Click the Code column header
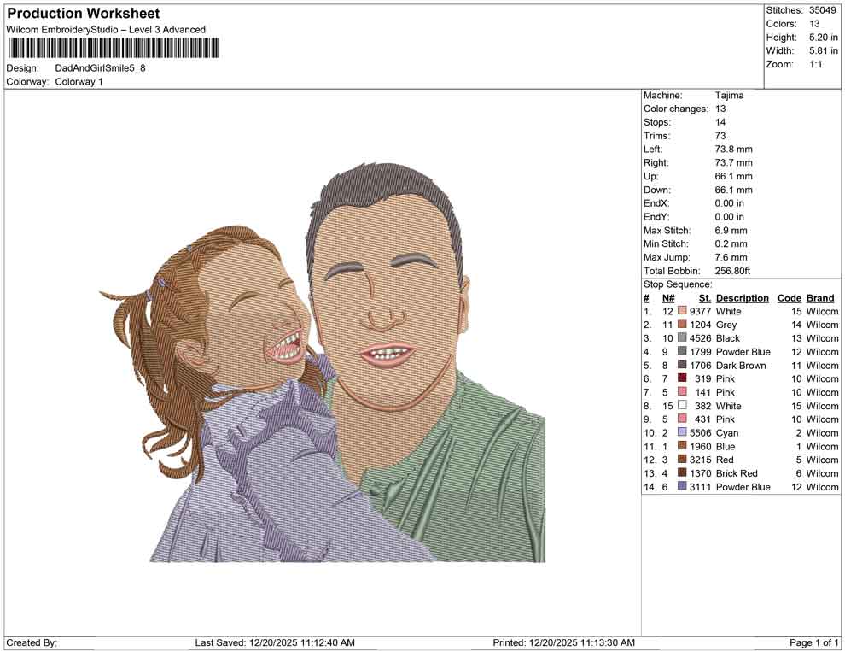 (790, 297)
